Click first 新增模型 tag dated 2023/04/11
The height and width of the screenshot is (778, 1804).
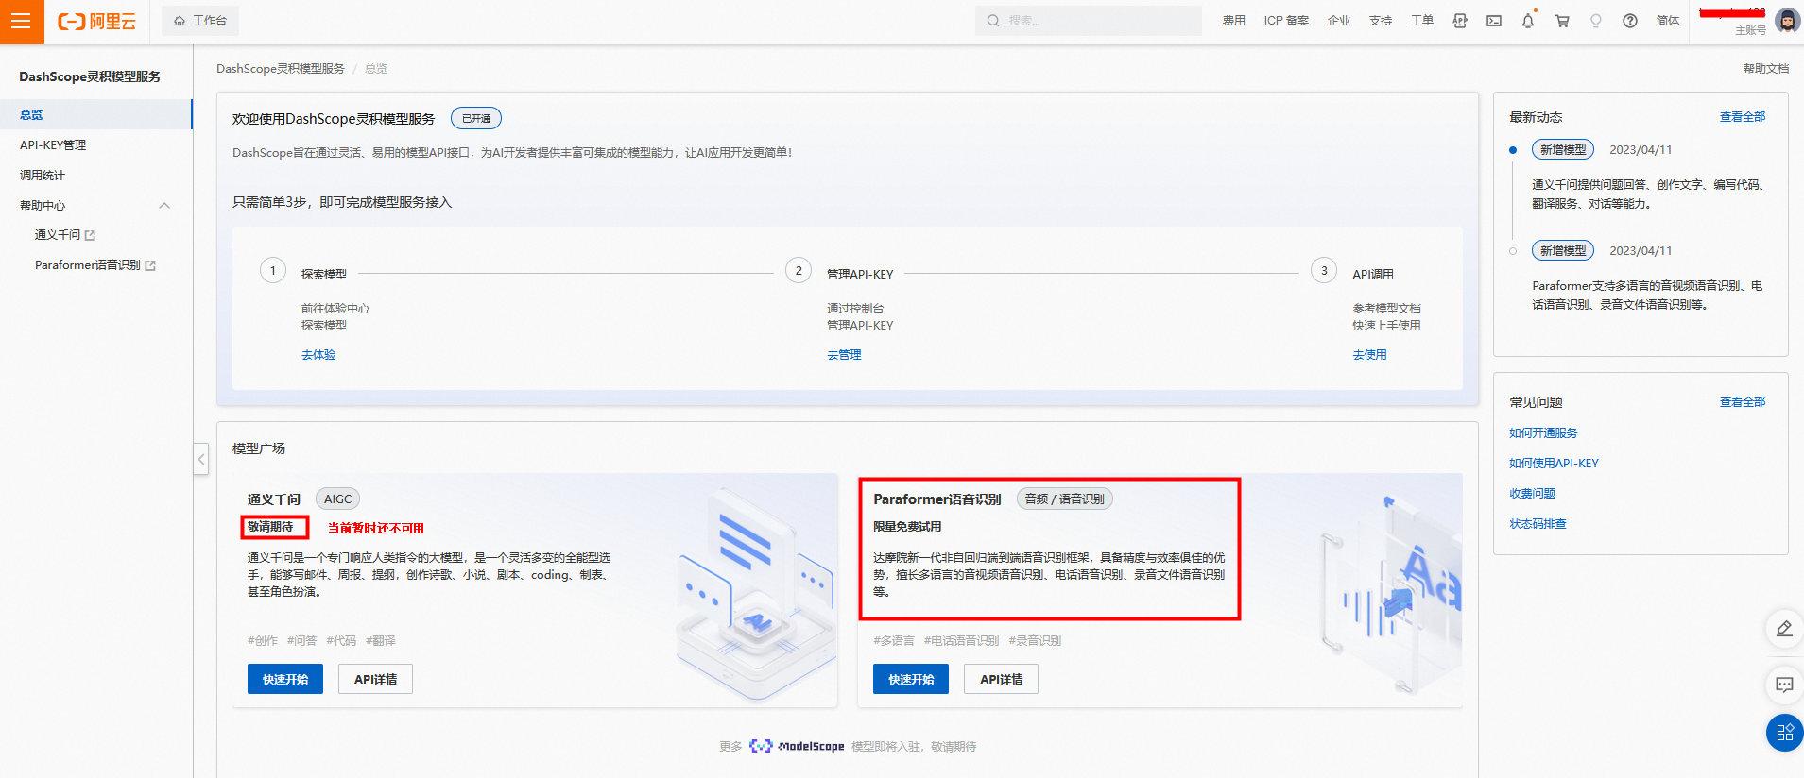(1563, 150)
